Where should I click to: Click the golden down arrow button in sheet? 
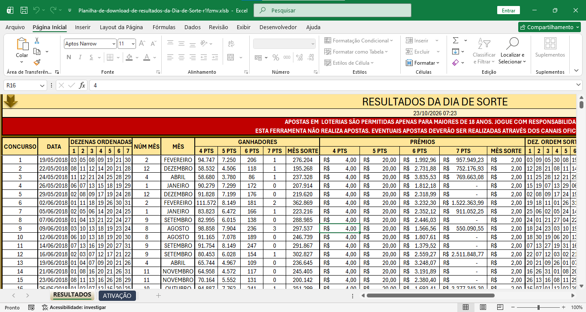coord(10,101)
